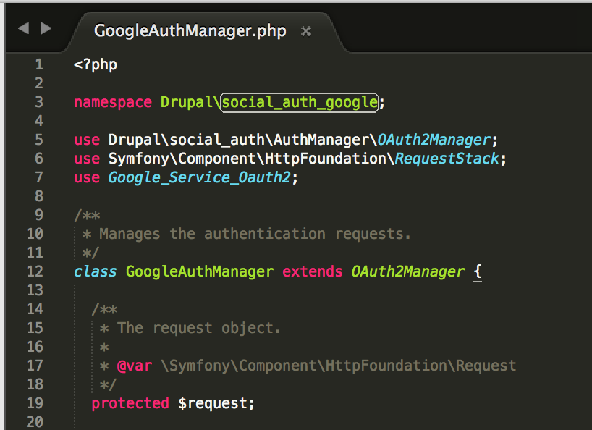Click RequestStack class name on line 6
Image resolution: width=592 pixels, height=430 pixels.
(447, 159)
